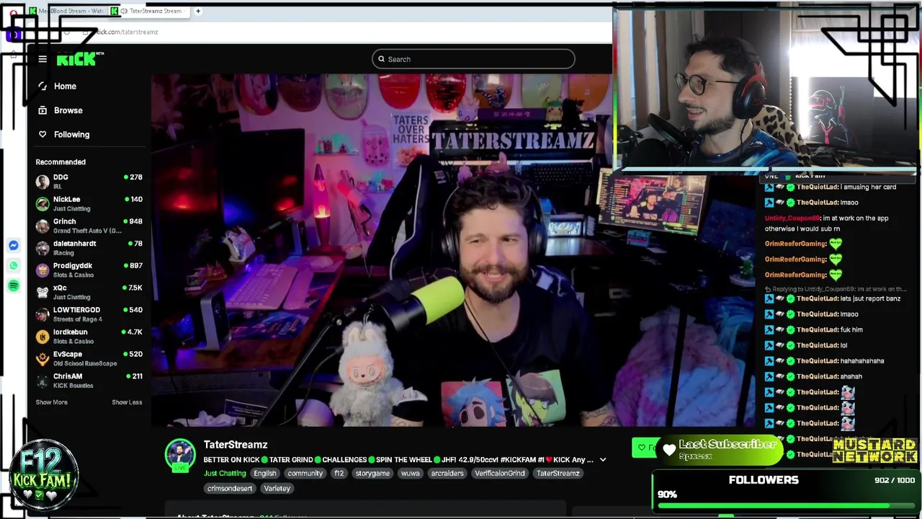This screenshot has width=922, height=519.
Task: Open Messenger in the Opera sidebar
Action: pos(14,246)
